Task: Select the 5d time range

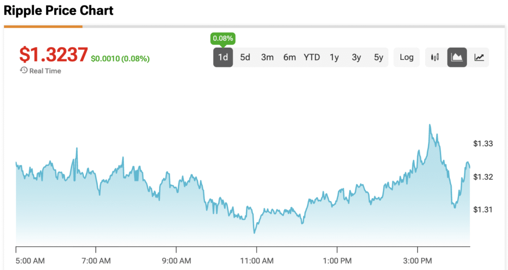Action: 245,57
